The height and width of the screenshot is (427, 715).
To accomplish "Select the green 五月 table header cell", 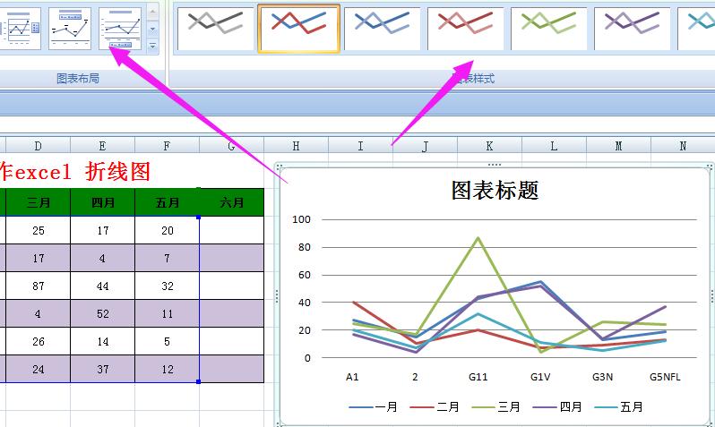I will (168, 202).
